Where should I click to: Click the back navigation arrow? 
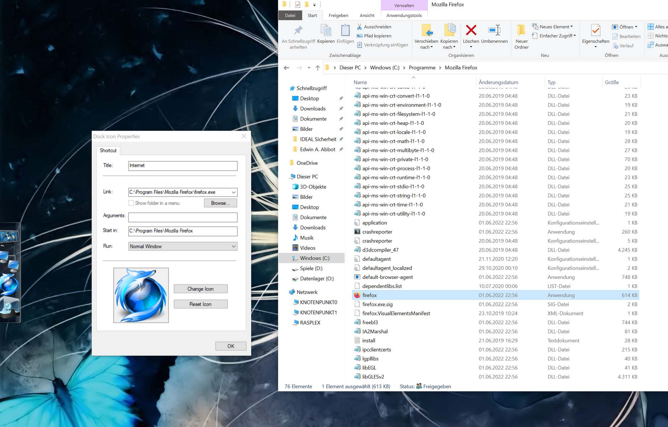pos(286,68)
